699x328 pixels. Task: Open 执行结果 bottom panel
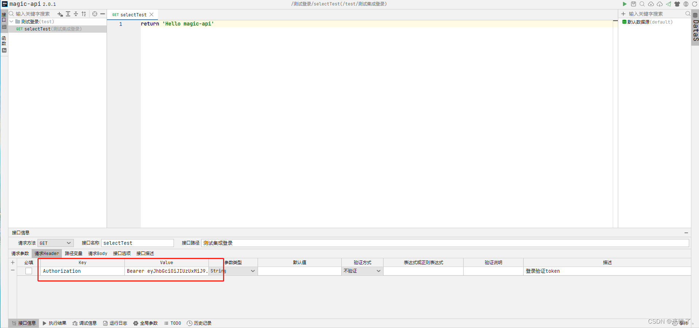(x=55, y=323)
